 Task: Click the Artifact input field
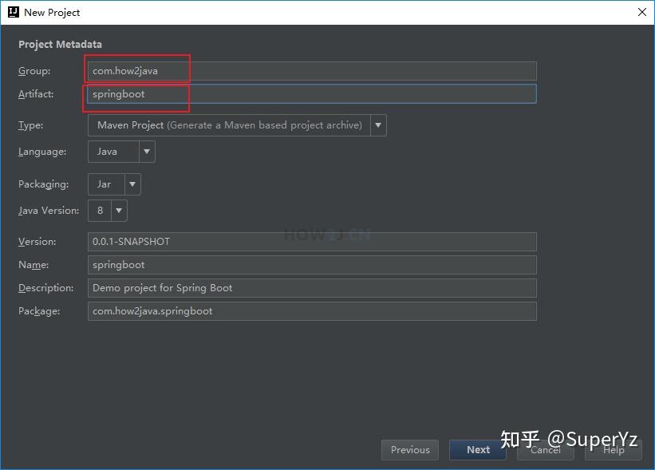[x=312, y=94]
